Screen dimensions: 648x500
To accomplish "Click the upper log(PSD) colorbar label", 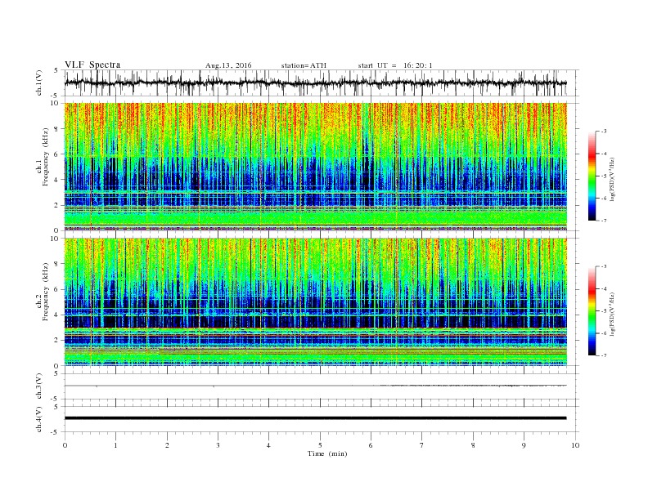I will [x=613, y=180].
